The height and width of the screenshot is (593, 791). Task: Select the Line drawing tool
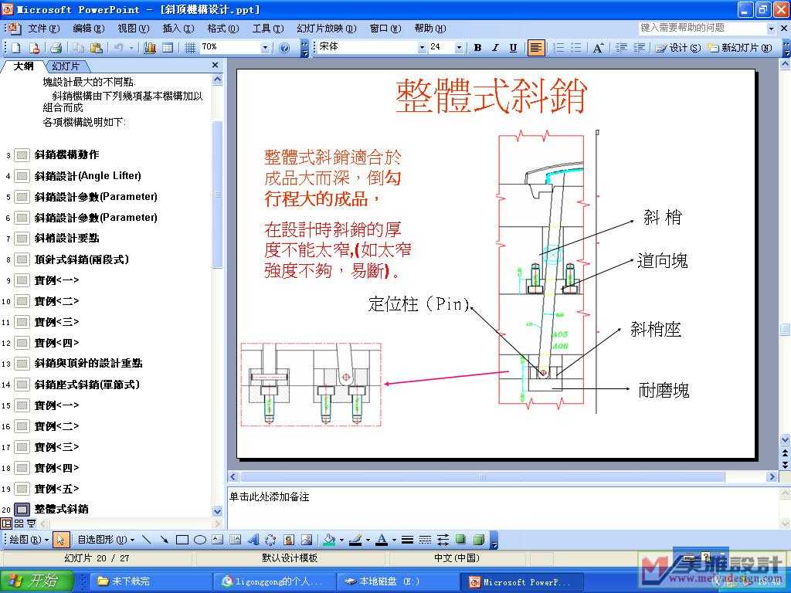pyautogui.click(x=146, y=540)
